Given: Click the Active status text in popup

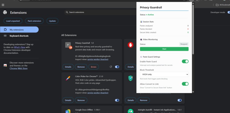Looking at the screenshot, I should (x=151, y=15).
